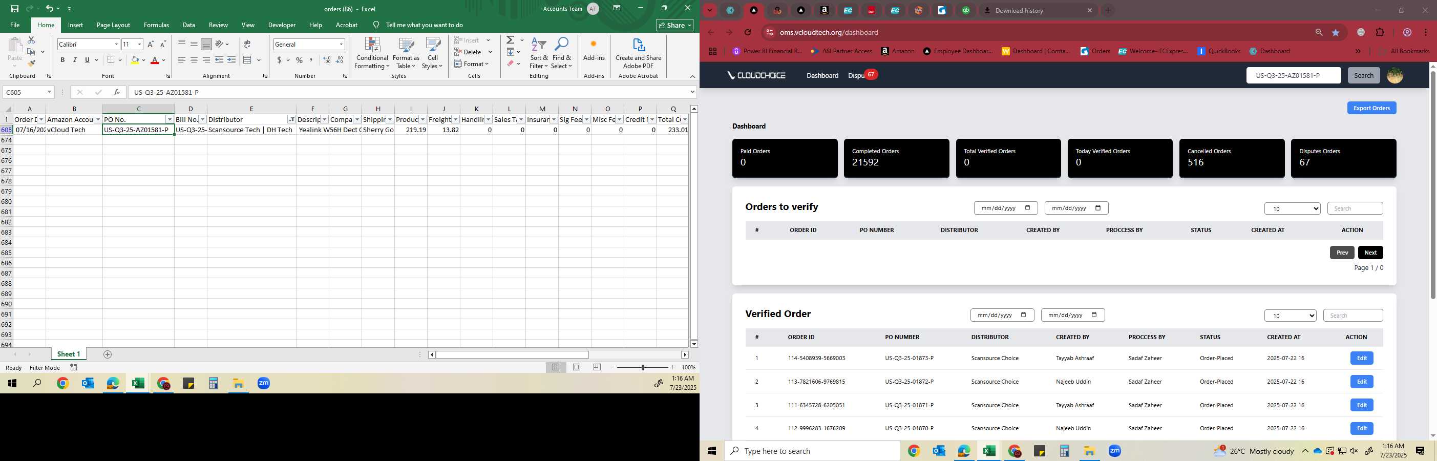Viewport: 1437px width, 461px height.
Task: Click the Undo arrow in Excel
Action: [x=49, y=8]
